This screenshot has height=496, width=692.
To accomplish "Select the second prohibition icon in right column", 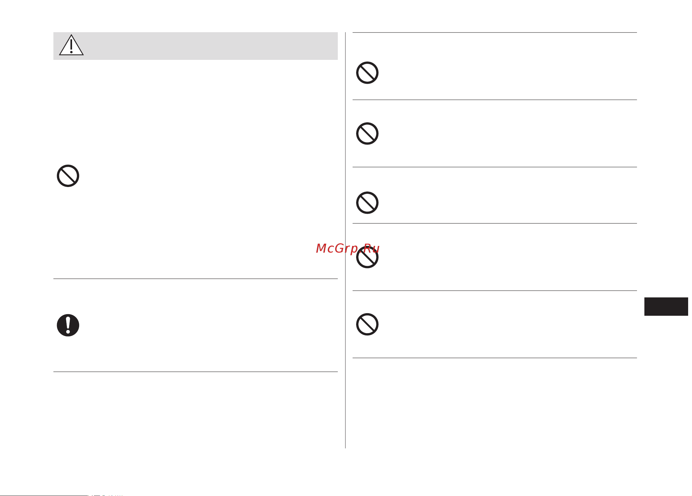I will (367, 134).
